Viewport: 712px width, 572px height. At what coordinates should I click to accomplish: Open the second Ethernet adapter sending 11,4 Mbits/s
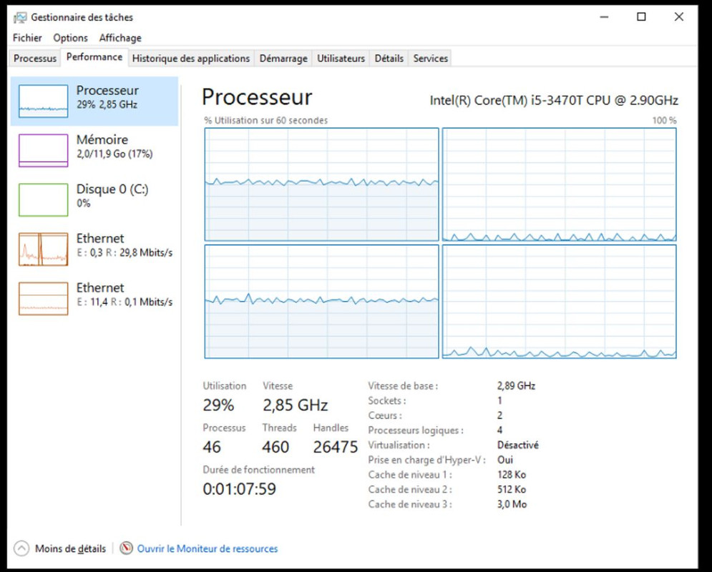pos(94,298)
